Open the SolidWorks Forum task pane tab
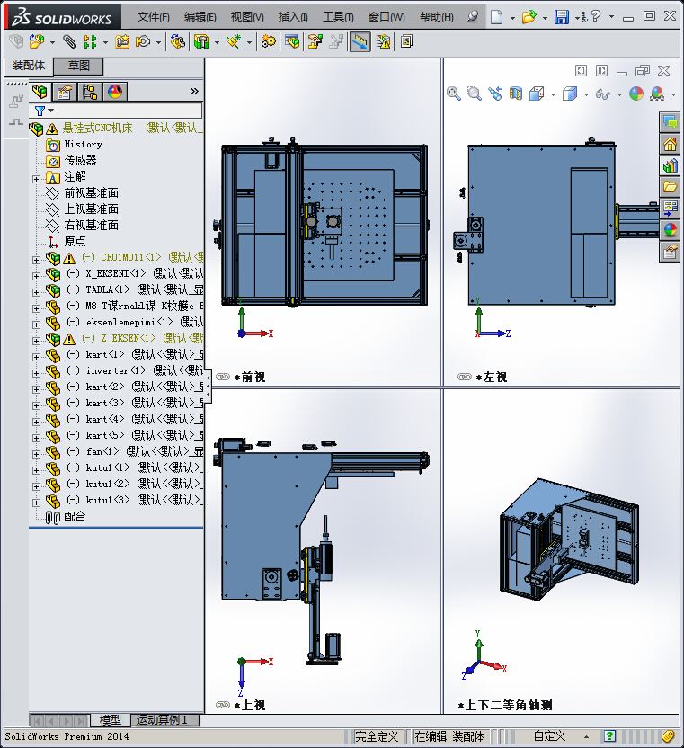684x748 pixels. (671, 123)
